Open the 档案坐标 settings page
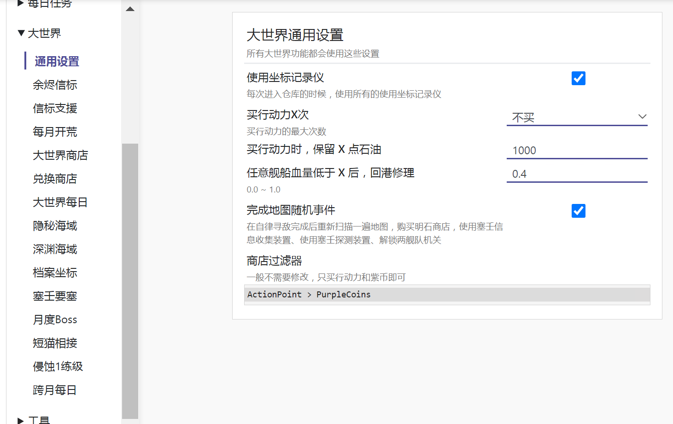The height and width of the screenshot is (424, 673). [x=55, y=273]
